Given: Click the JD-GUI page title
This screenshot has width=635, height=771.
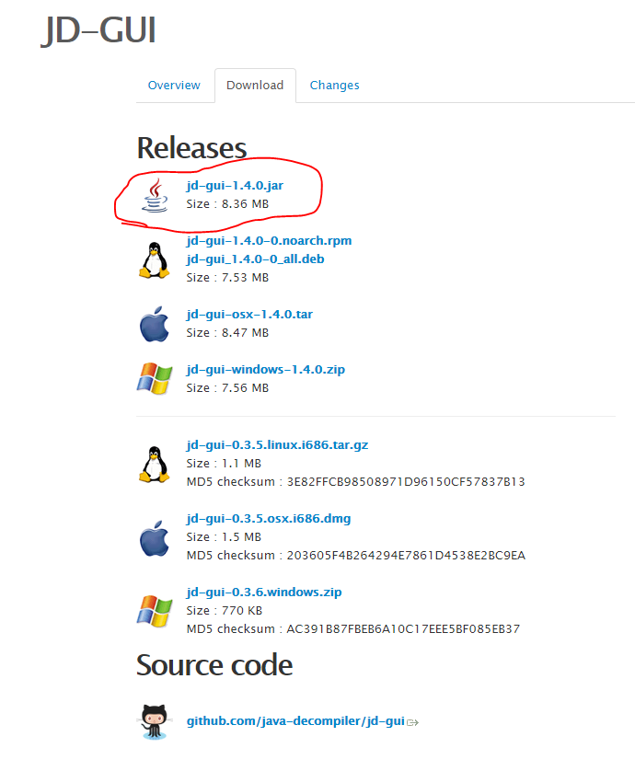Looking at the screenshot, I should [98, 30].
